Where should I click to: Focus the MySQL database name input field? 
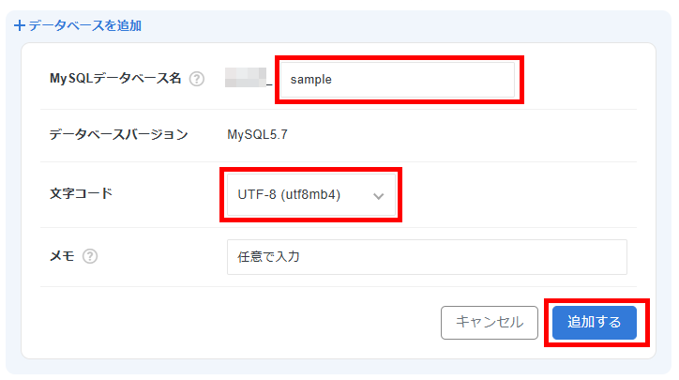click(x=399, y=80)
